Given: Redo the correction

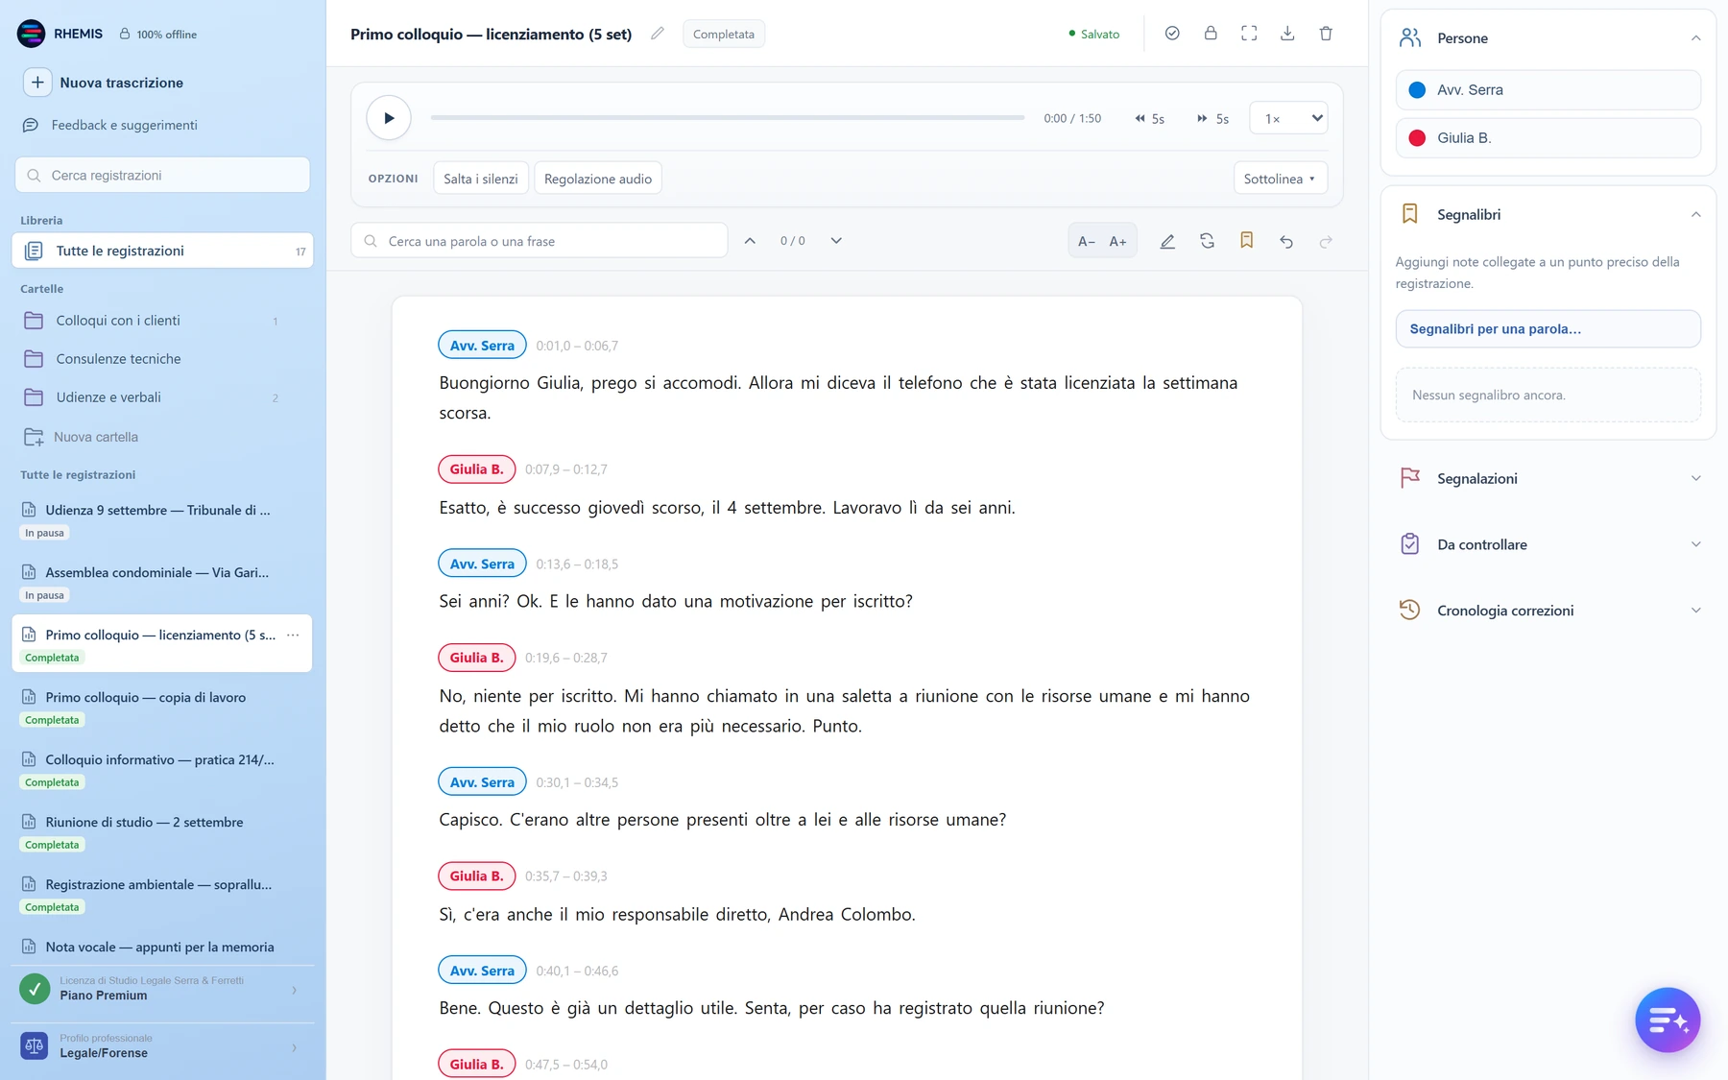Looking at the screenshot, I should (x=1326, y=241).
